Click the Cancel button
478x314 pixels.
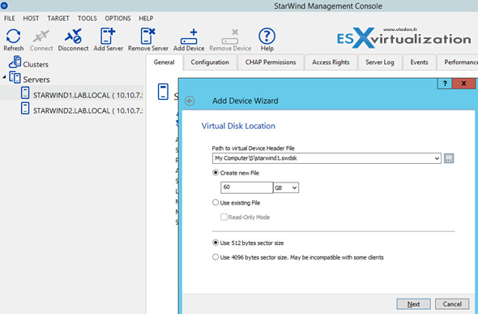452,304
